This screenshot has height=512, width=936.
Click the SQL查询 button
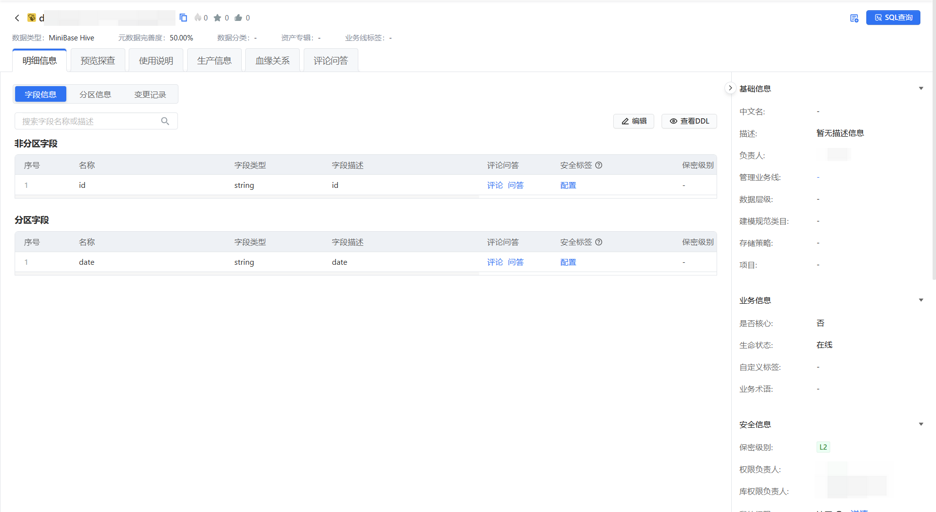[893, 18]
